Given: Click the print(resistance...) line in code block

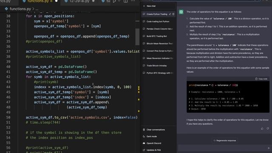Looking at the screenshot, I should [213, 85].
